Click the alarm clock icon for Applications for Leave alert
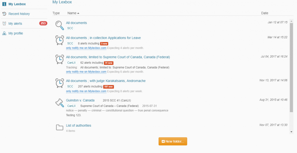297x153 pixels. coord(60,40)
